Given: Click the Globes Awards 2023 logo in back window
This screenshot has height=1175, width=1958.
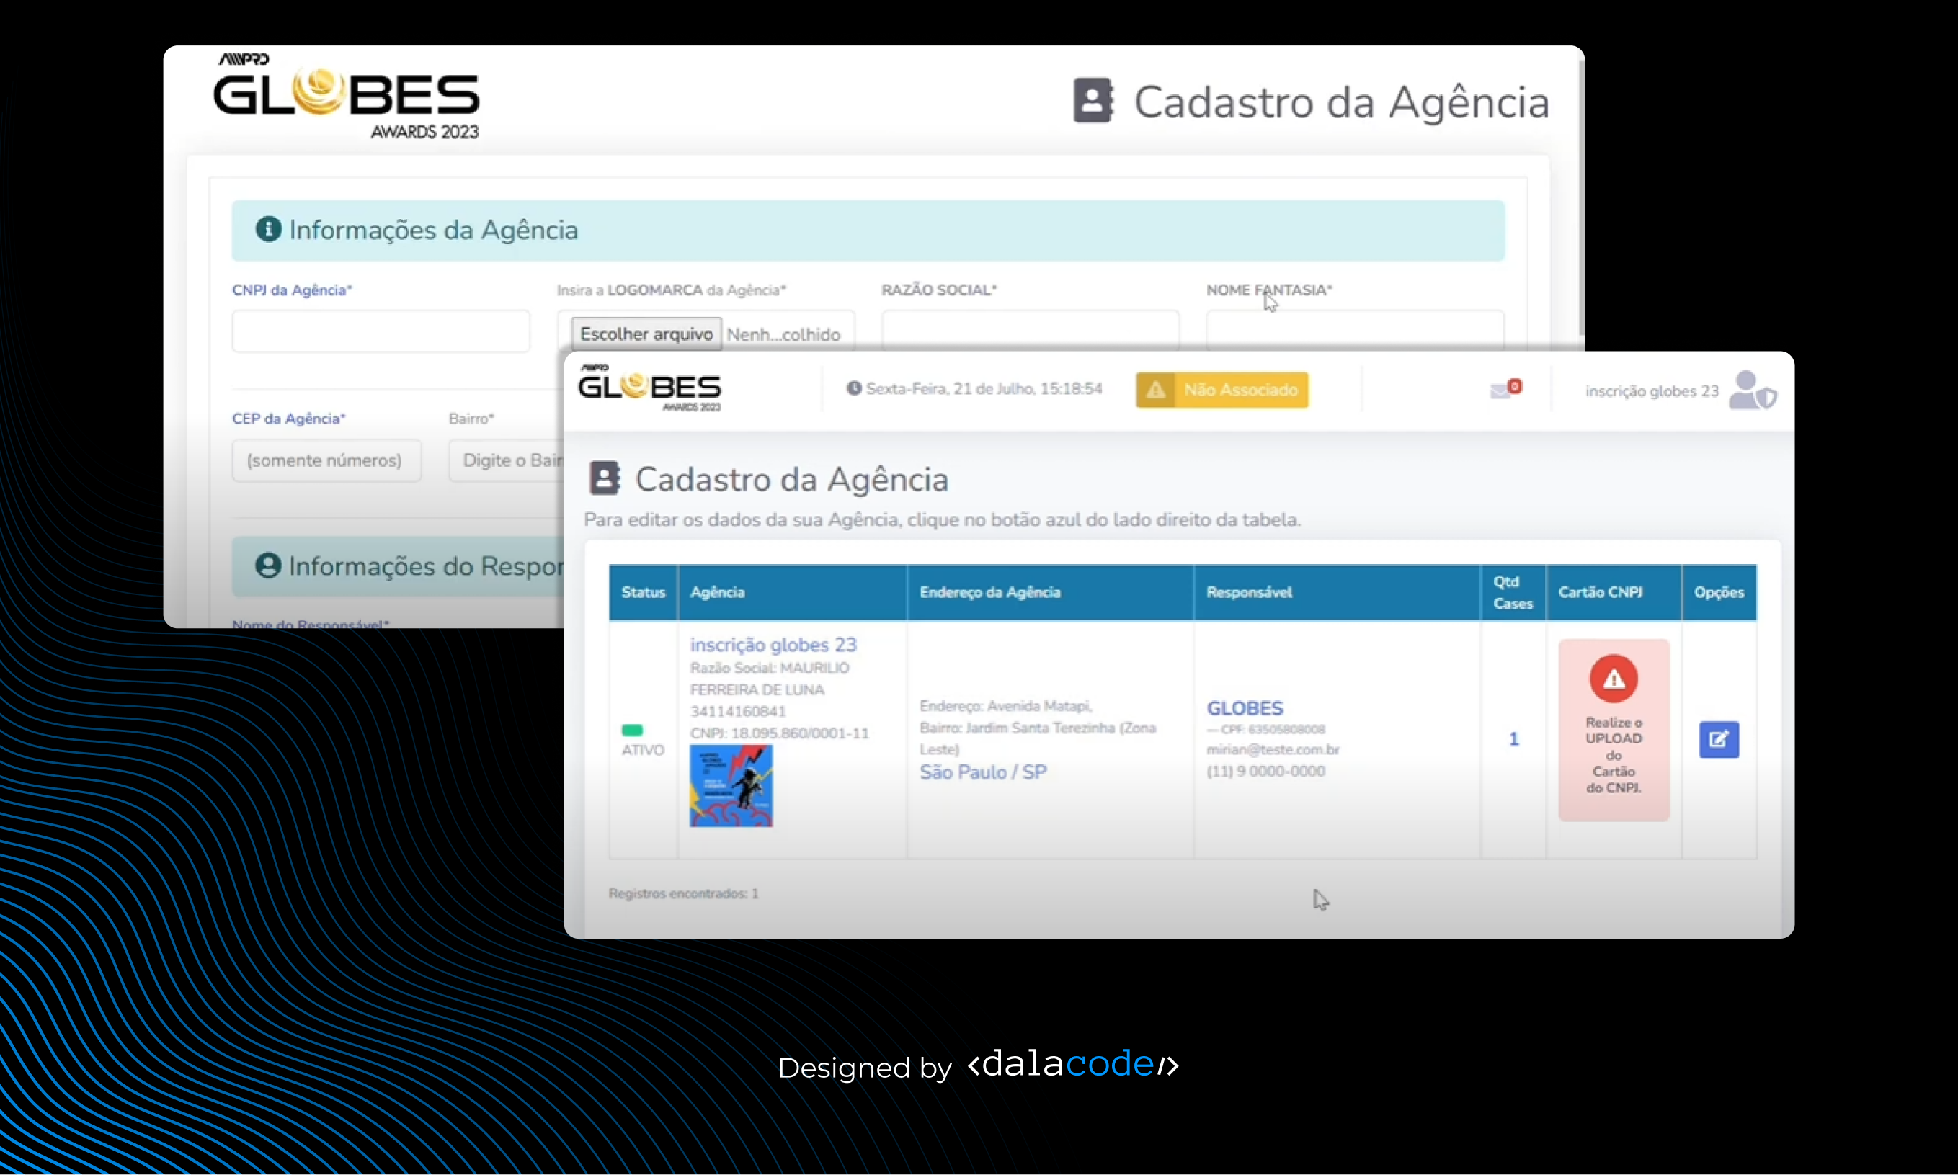Looking at the screenshot, I should point(346,96).
